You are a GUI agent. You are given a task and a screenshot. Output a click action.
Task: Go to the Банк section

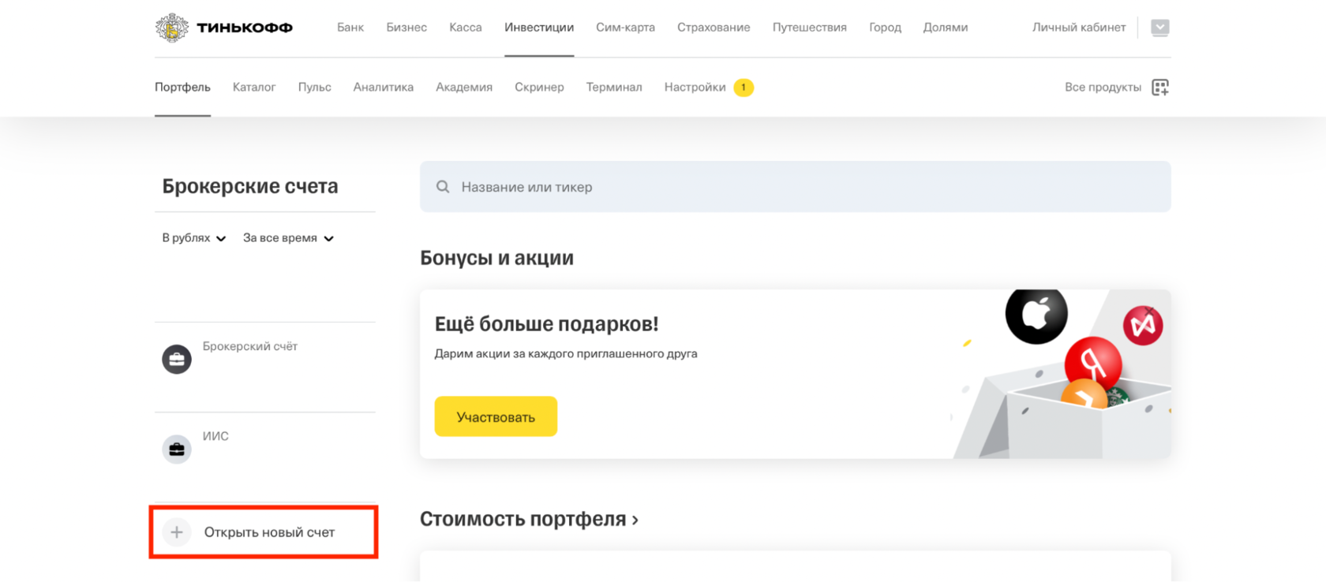click(x=350, y=28)
